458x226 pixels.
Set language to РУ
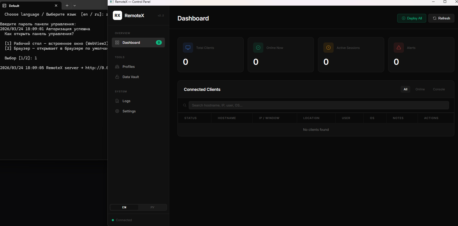[x=152, y=207]
